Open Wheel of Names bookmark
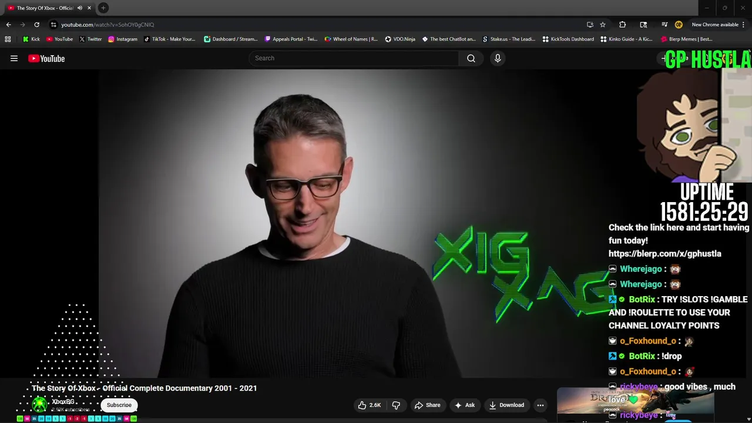This screenshot has width=752, height=423. pos(351,39)
